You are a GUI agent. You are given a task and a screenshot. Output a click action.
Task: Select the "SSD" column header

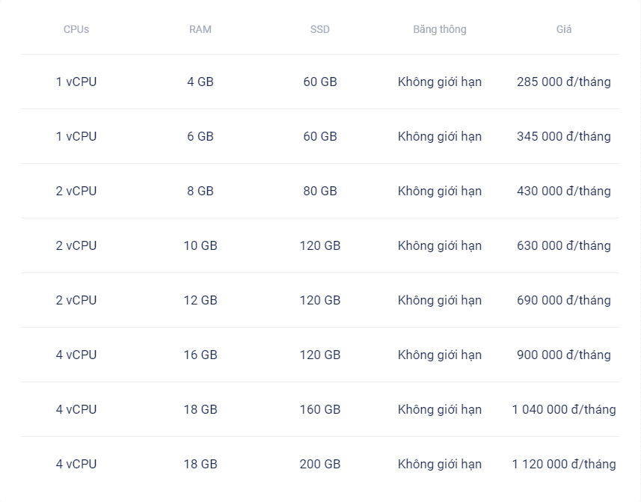click(319, 29)
